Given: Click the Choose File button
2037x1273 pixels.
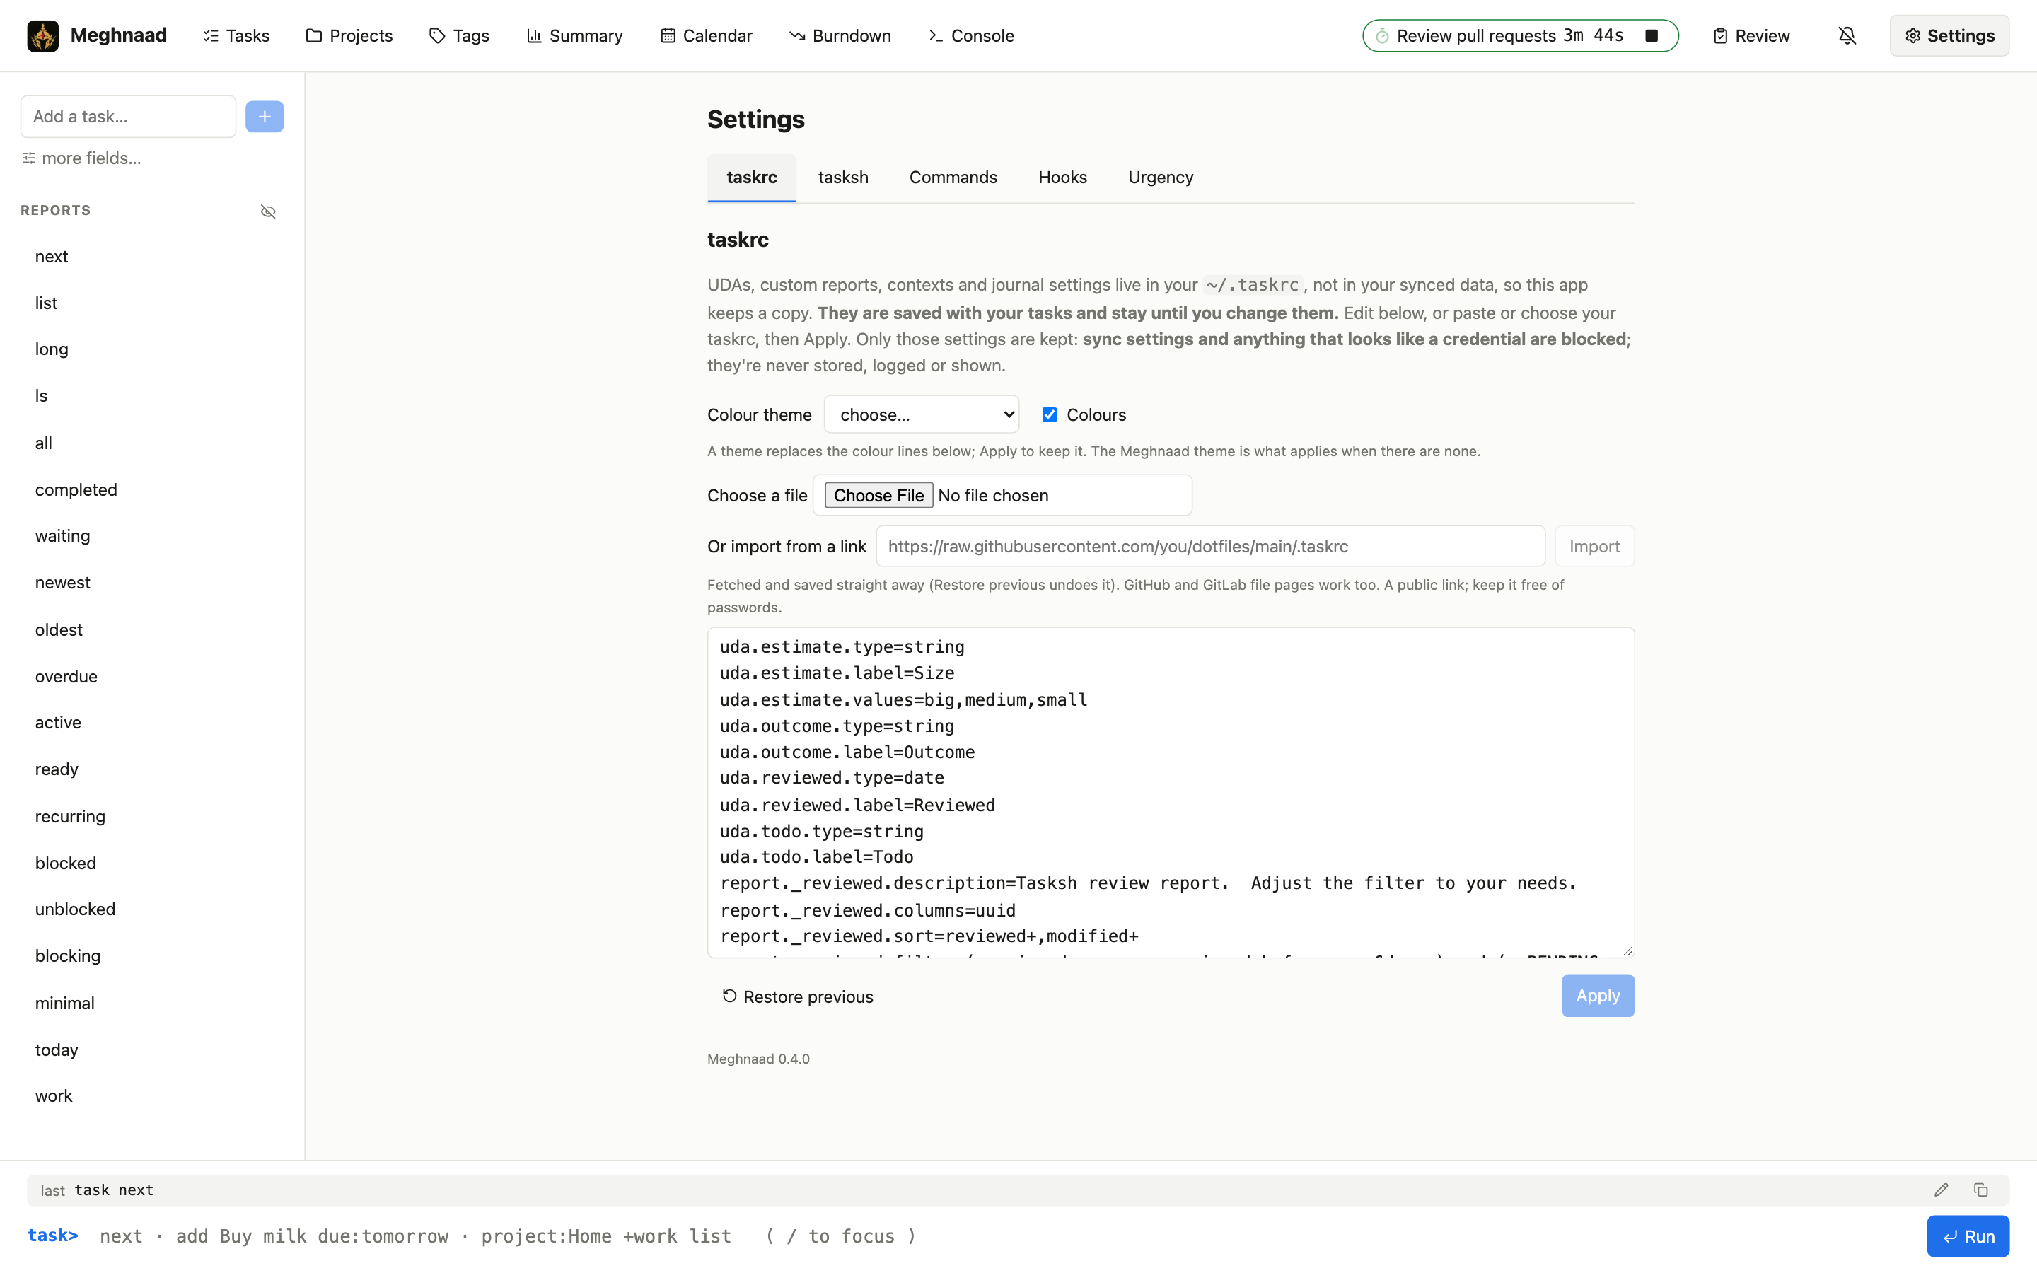Looking at the screenshot, I should pyautogui.click(x=878, y=495).
